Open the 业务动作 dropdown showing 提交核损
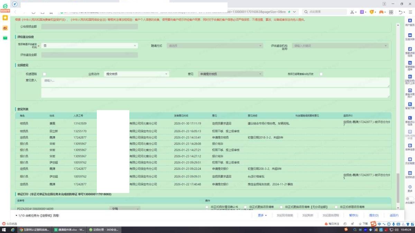The height and width of the screenshot is (233, 415). (x=136, y=74)
